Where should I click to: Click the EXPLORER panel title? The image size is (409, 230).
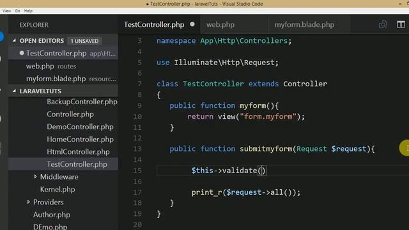(x=34, y=25)
